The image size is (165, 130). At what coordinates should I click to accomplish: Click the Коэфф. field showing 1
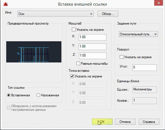click(144, 101)
